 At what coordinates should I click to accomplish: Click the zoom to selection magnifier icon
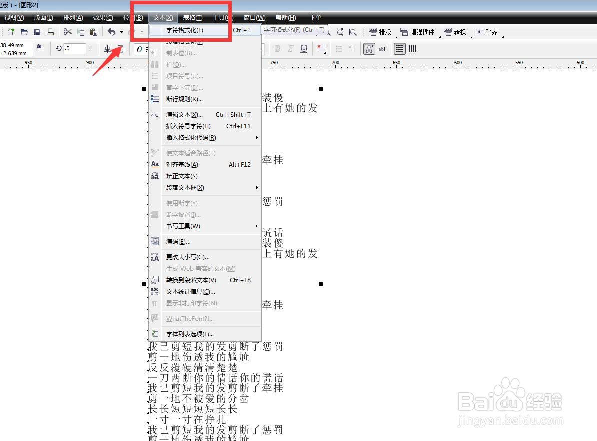click(340, 32)
